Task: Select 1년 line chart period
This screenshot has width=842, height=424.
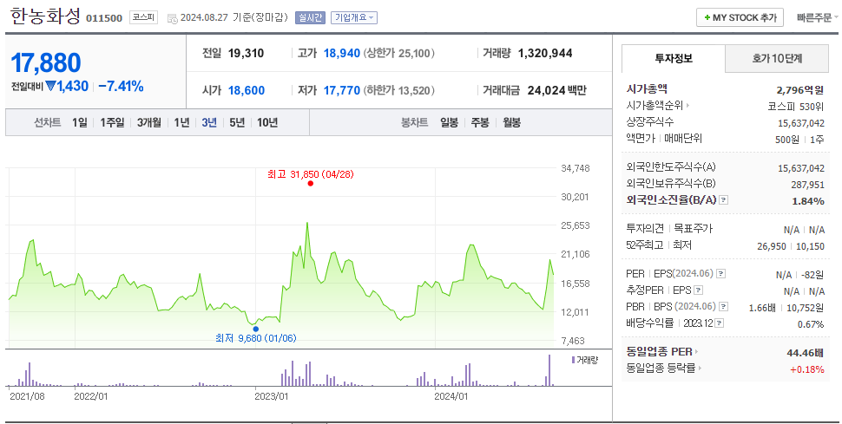Action: coord(182,123)
